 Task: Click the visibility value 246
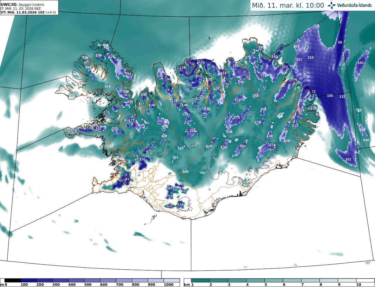(x=98, y=55)
